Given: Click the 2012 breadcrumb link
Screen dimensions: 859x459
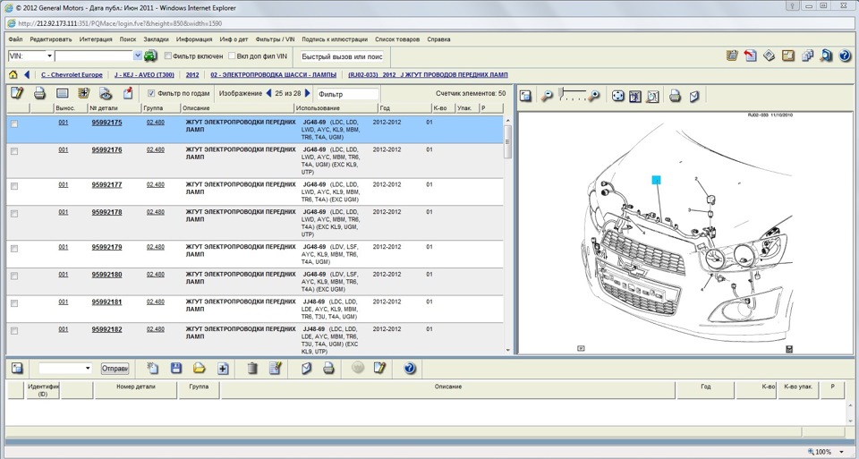Looking at the screenshot, I should [192, 74].
